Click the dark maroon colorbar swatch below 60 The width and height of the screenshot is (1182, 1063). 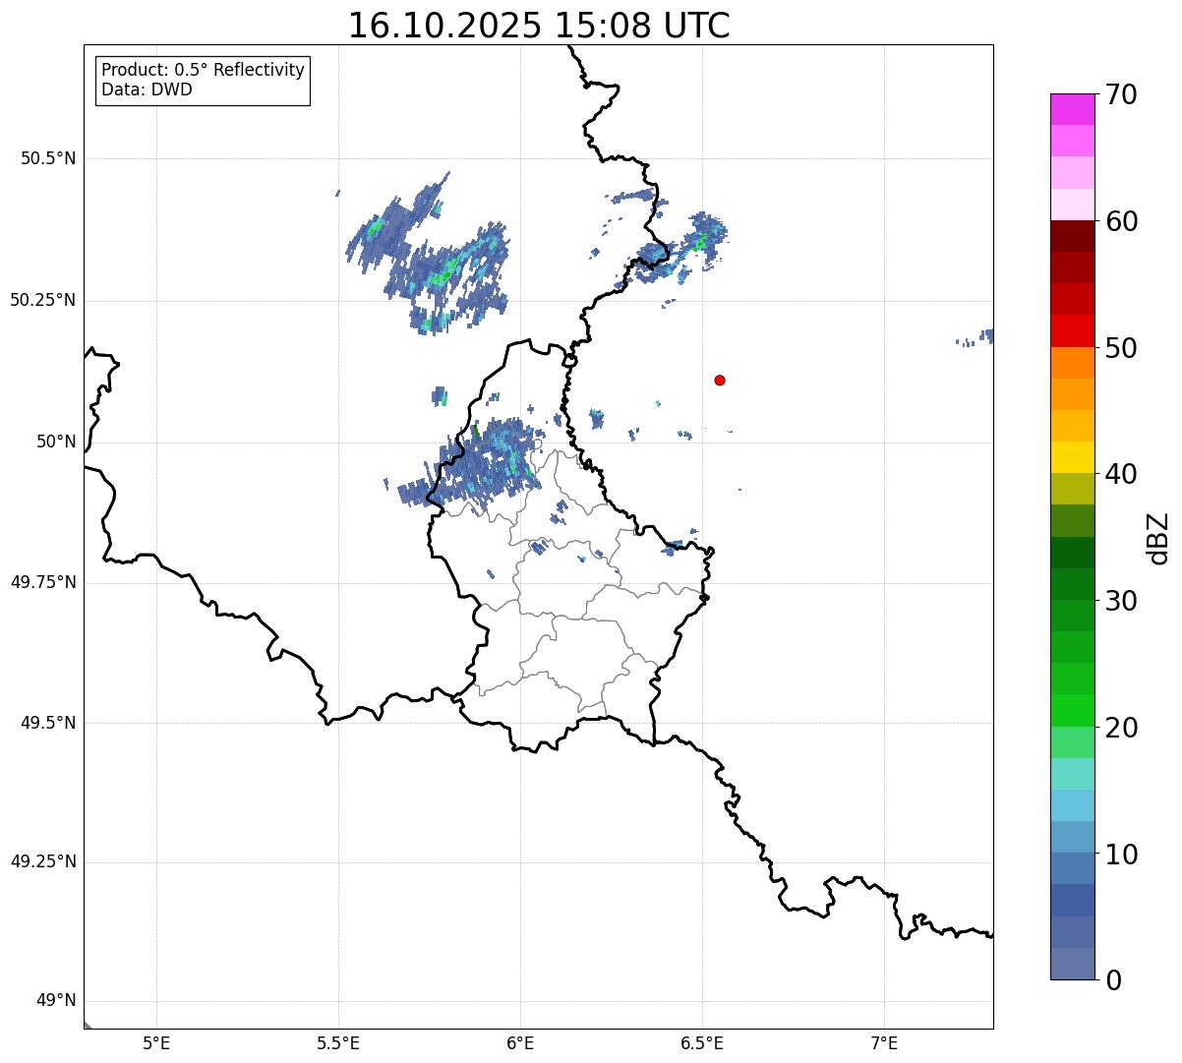click(x=1072, y=236)
